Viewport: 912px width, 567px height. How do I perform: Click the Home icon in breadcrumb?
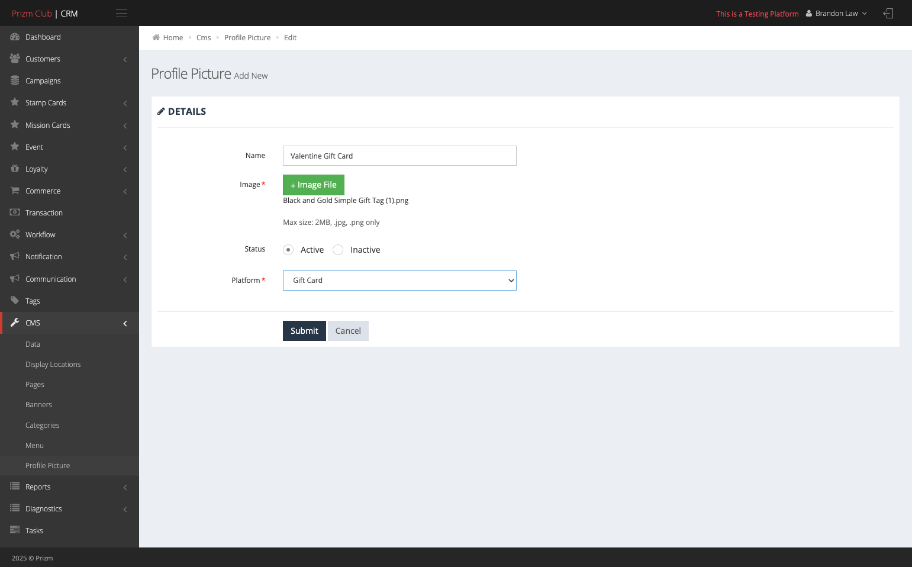click(x=156, y=37)
